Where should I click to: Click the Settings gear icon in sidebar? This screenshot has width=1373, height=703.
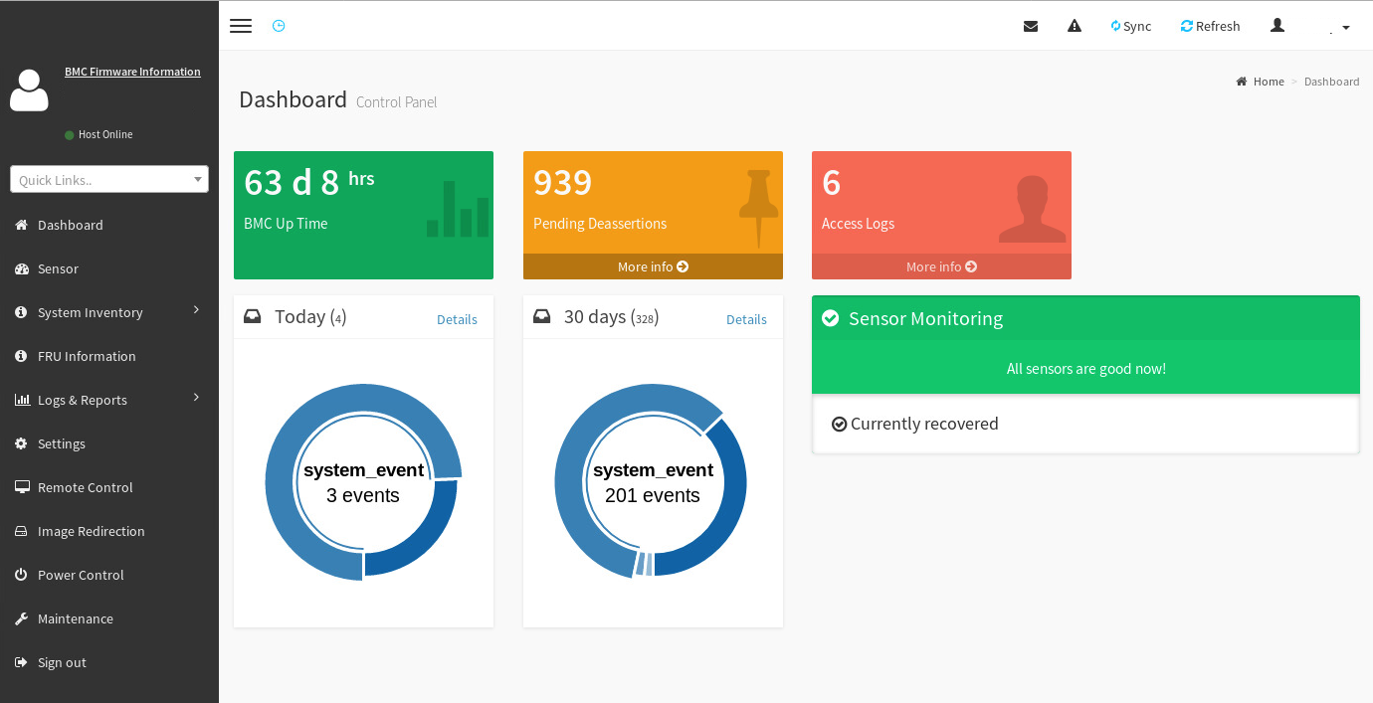coord(21,443)
